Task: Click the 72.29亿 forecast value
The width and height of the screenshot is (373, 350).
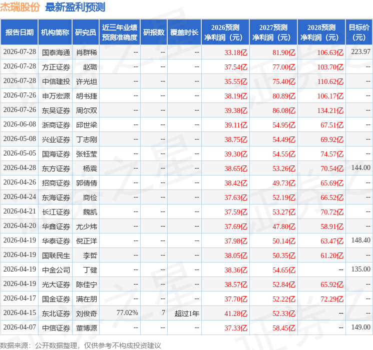Action: (x=332, y=299)
